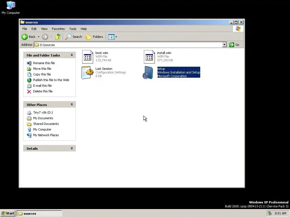The image size is (290, 217).
Task: Click the Publish to Web globe icon
Action: click(x=29, y=80)
